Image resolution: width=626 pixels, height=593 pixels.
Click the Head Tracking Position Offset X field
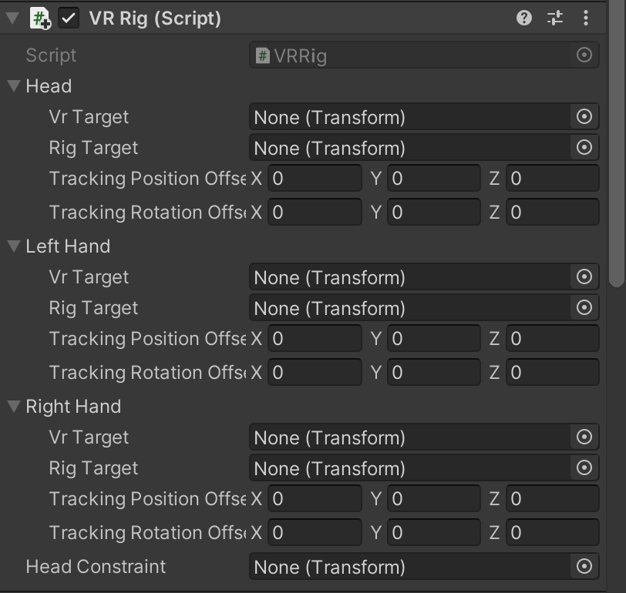pyautogui.click(x=315, y=179)
